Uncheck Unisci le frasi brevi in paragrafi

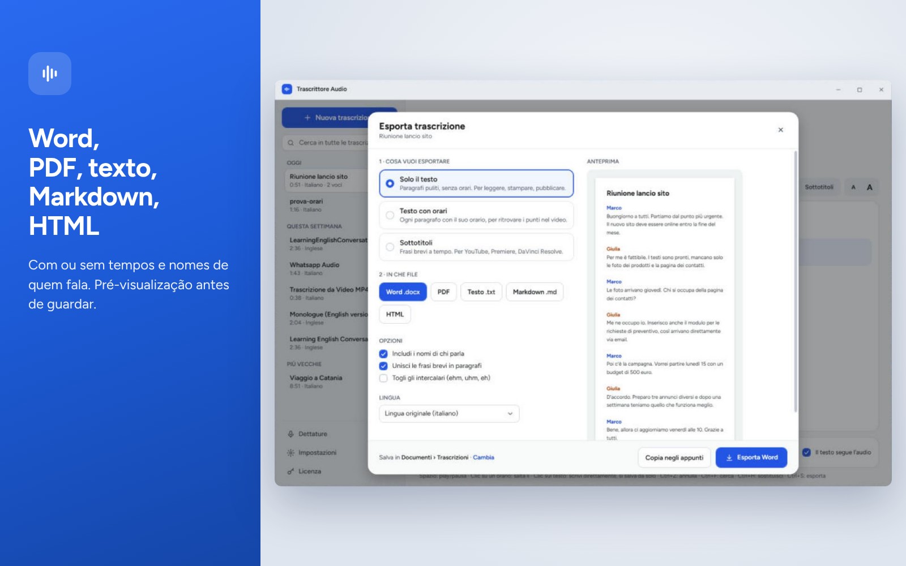(x=383, y=366)
